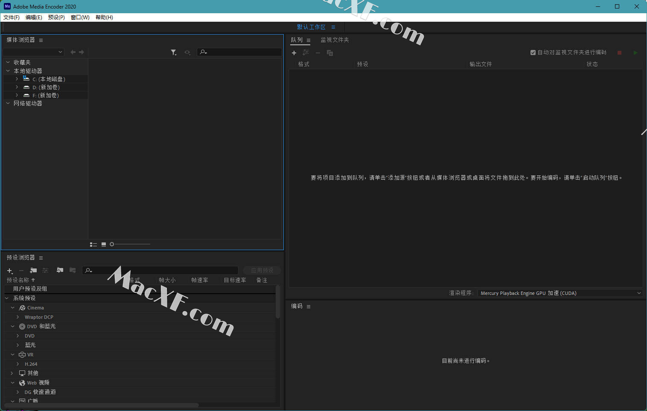The image size is (647, 411).
Task: Click the back arrow in the media browser
Action: [x=73, y=52]
